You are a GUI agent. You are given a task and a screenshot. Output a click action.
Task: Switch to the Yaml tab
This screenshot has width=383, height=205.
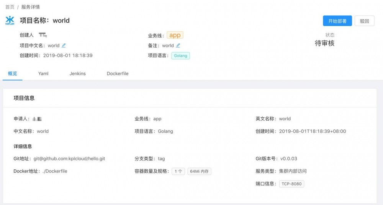43,74
